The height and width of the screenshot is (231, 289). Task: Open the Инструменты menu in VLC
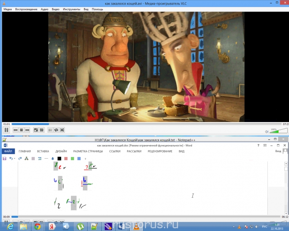click(72, 9)
